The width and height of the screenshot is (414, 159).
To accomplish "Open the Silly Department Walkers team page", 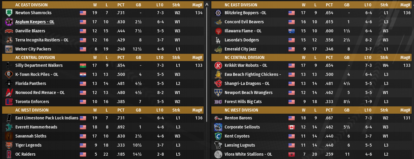I will point(39,65).
